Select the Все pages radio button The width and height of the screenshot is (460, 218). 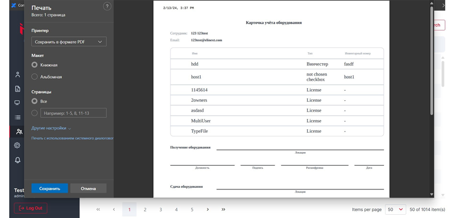(x=34, y=101)
